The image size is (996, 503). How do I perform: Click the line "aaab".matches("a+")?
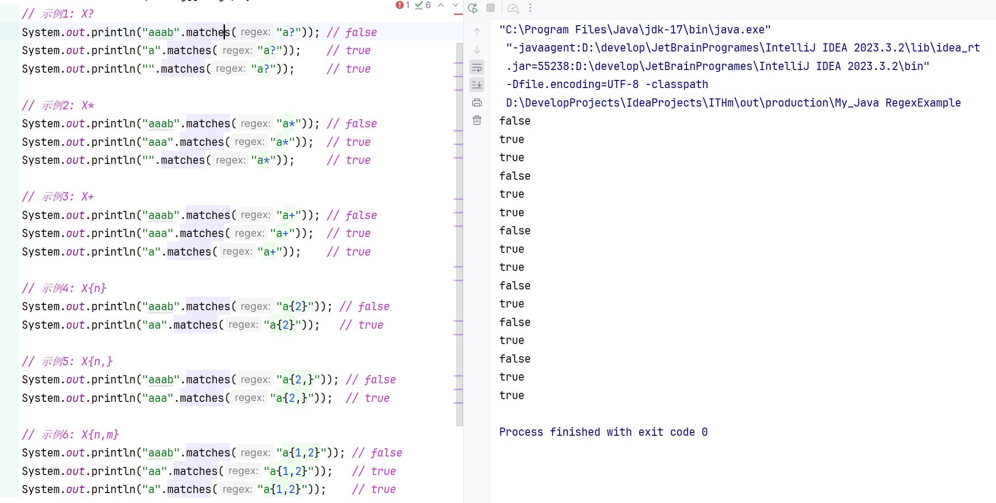[199, 215]
